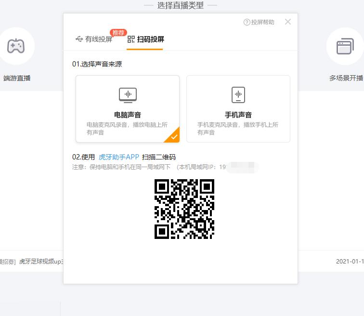Image resolution: width=364 pixels, height=316 pixels.
Task: Click the 扫描二维码 text
Action: click(159, 157)
